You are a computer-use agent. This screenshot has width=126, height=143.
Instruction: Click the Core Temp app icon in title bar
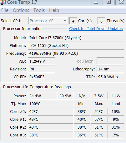point(3,2)
